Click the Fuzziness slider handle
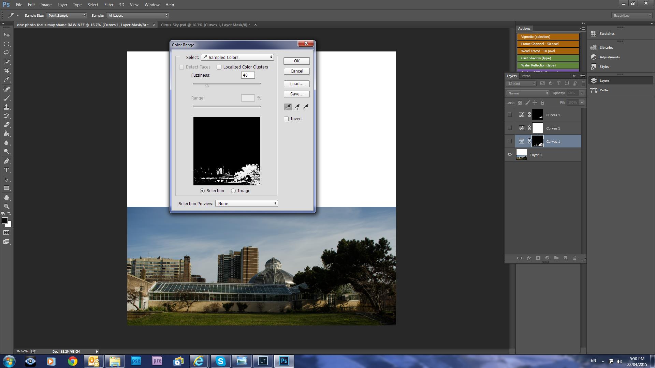This screenshot has height=368, width=655. tap(206, 86)
